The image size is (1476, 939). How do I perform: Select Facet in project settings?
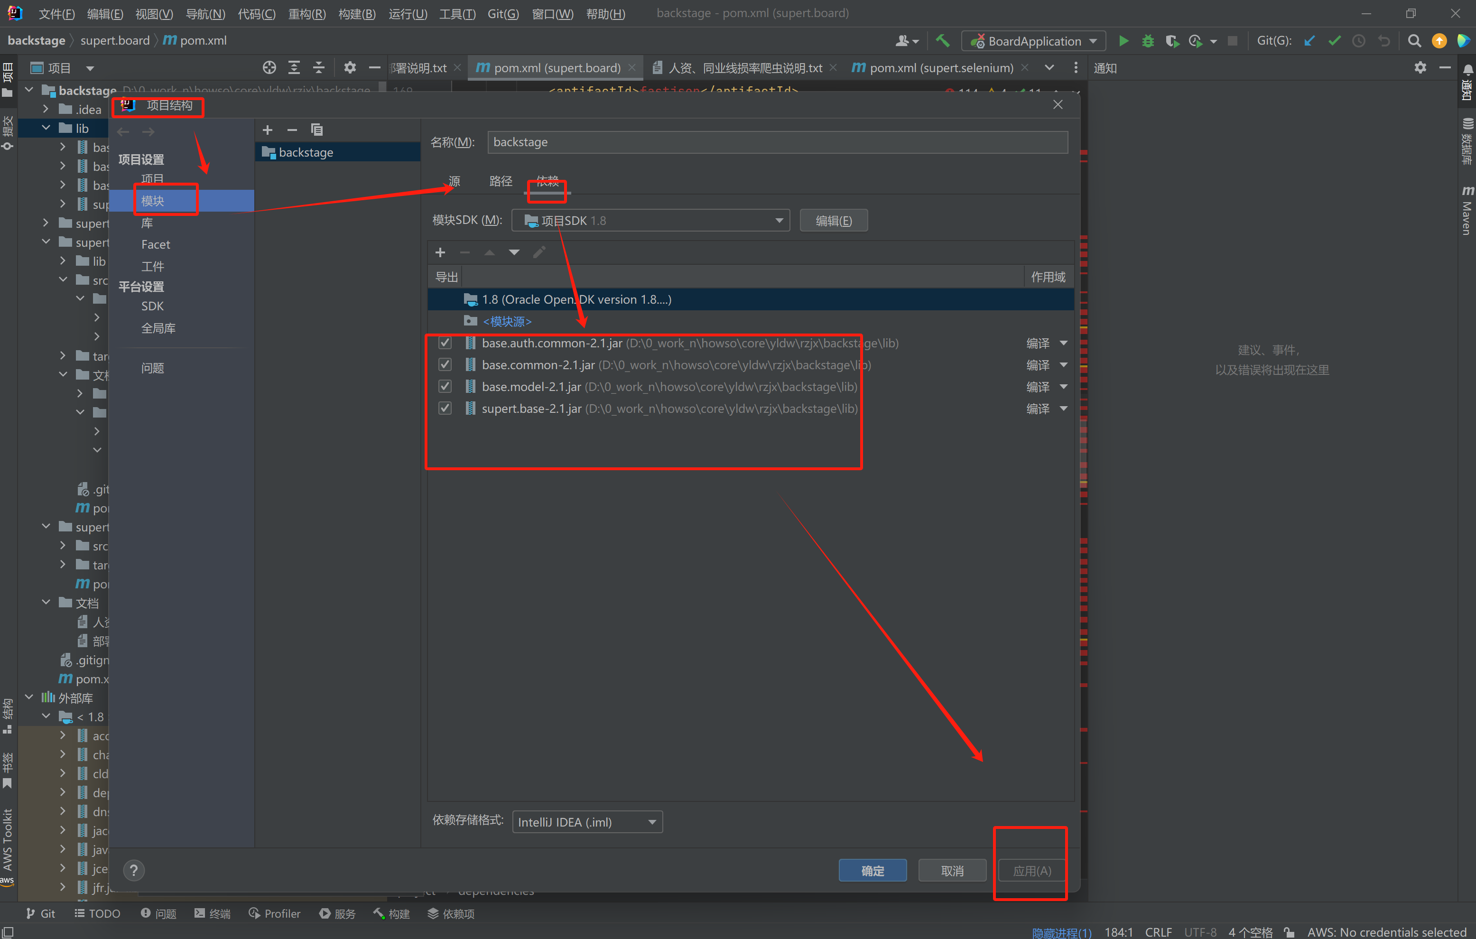pos(156,244)
